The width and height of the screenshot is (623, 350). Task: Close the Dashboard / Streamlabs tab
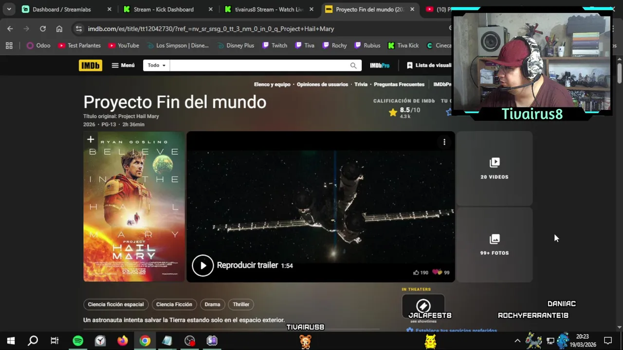pos(109,9)
